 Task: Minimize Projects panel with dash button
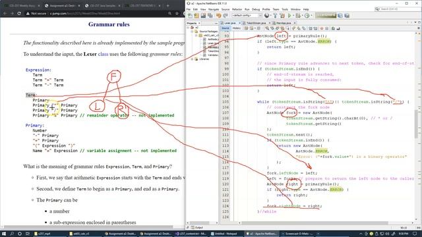point(216,23)
